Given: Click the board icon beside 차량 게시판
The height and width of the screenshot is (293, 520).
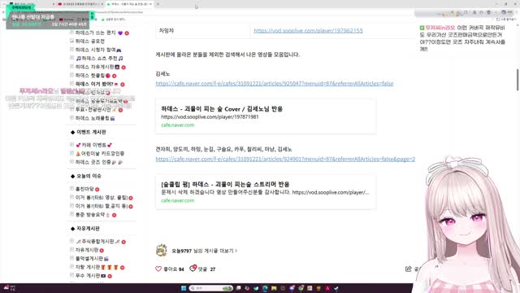Looking at the screenshot, I should (71, 267).
